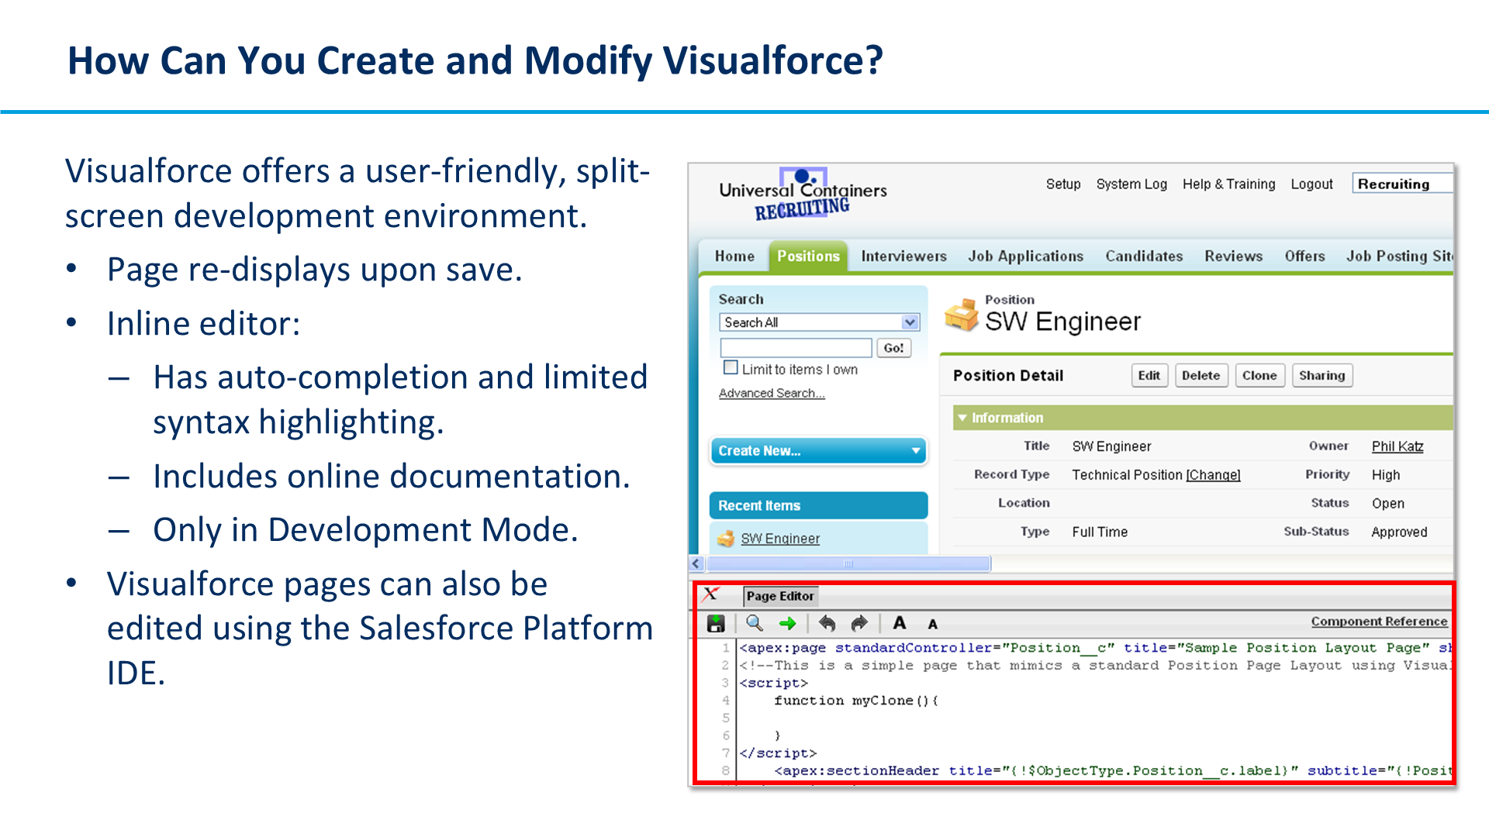This screenshot has height=837, width=1489.
Task: Click the Delete button in Position Detail
Action: (x=1201, y=375)
